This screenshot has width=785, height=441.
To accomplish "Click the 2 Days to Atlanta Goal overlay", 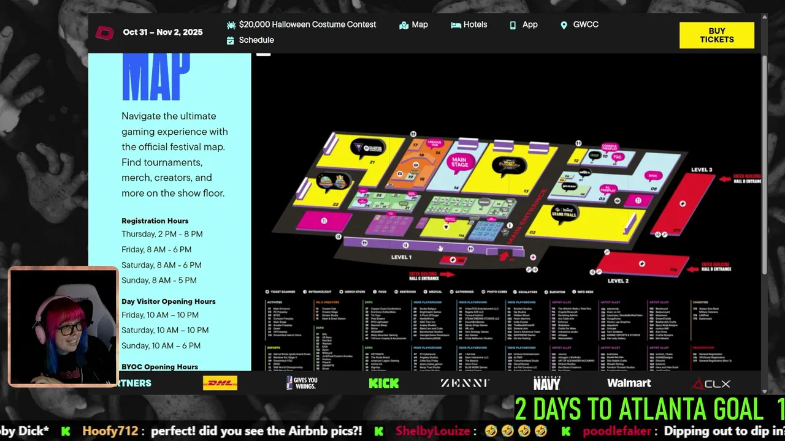I will pyautogui.click(x=650, y=409).
